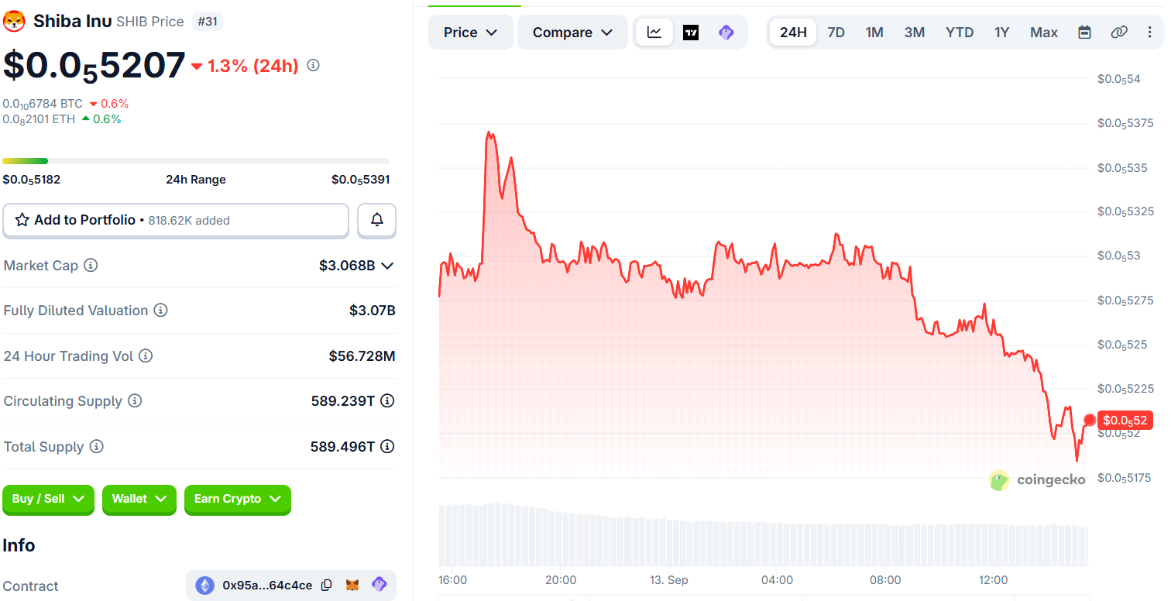This screenshot has height=601, width=1171.
Task: Click the 0.0₈2101 ETH price text
Action: click(39, 119)
